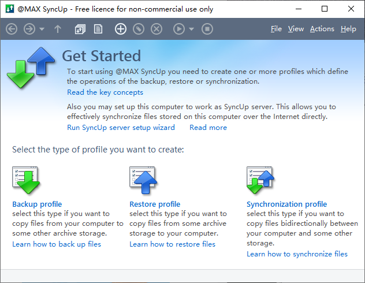Click the Forward navigation arrow icon
The height and width of the screenshot is (283, 365).
click(29, 29)
